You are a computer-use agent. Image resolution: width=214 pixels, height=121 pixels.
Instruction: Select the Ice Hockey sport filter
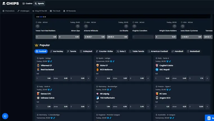pyautogui.click(x=57, y=51)
